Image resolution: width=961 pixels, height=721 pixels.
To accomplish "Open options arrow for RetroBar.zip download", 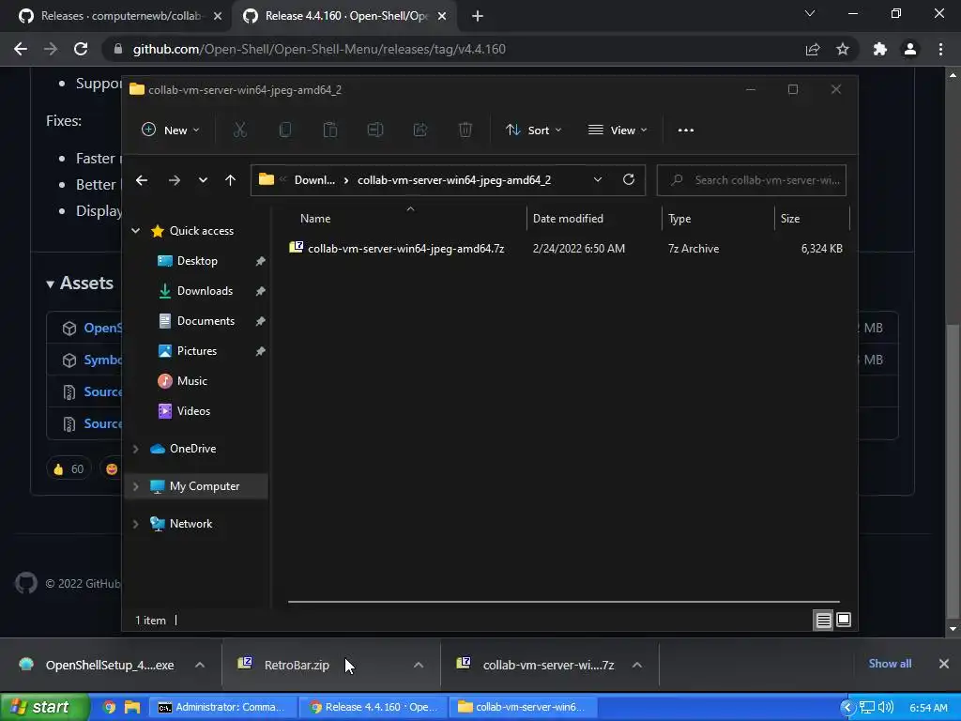I will (419, 665).
